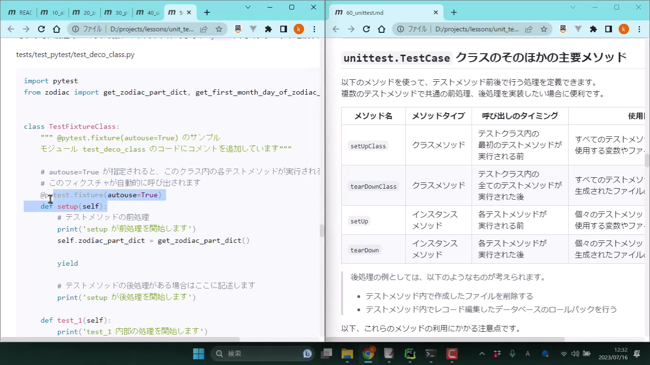Click the Windows Start button
This screenshot has height=365, width=650.
click(199, 354)
